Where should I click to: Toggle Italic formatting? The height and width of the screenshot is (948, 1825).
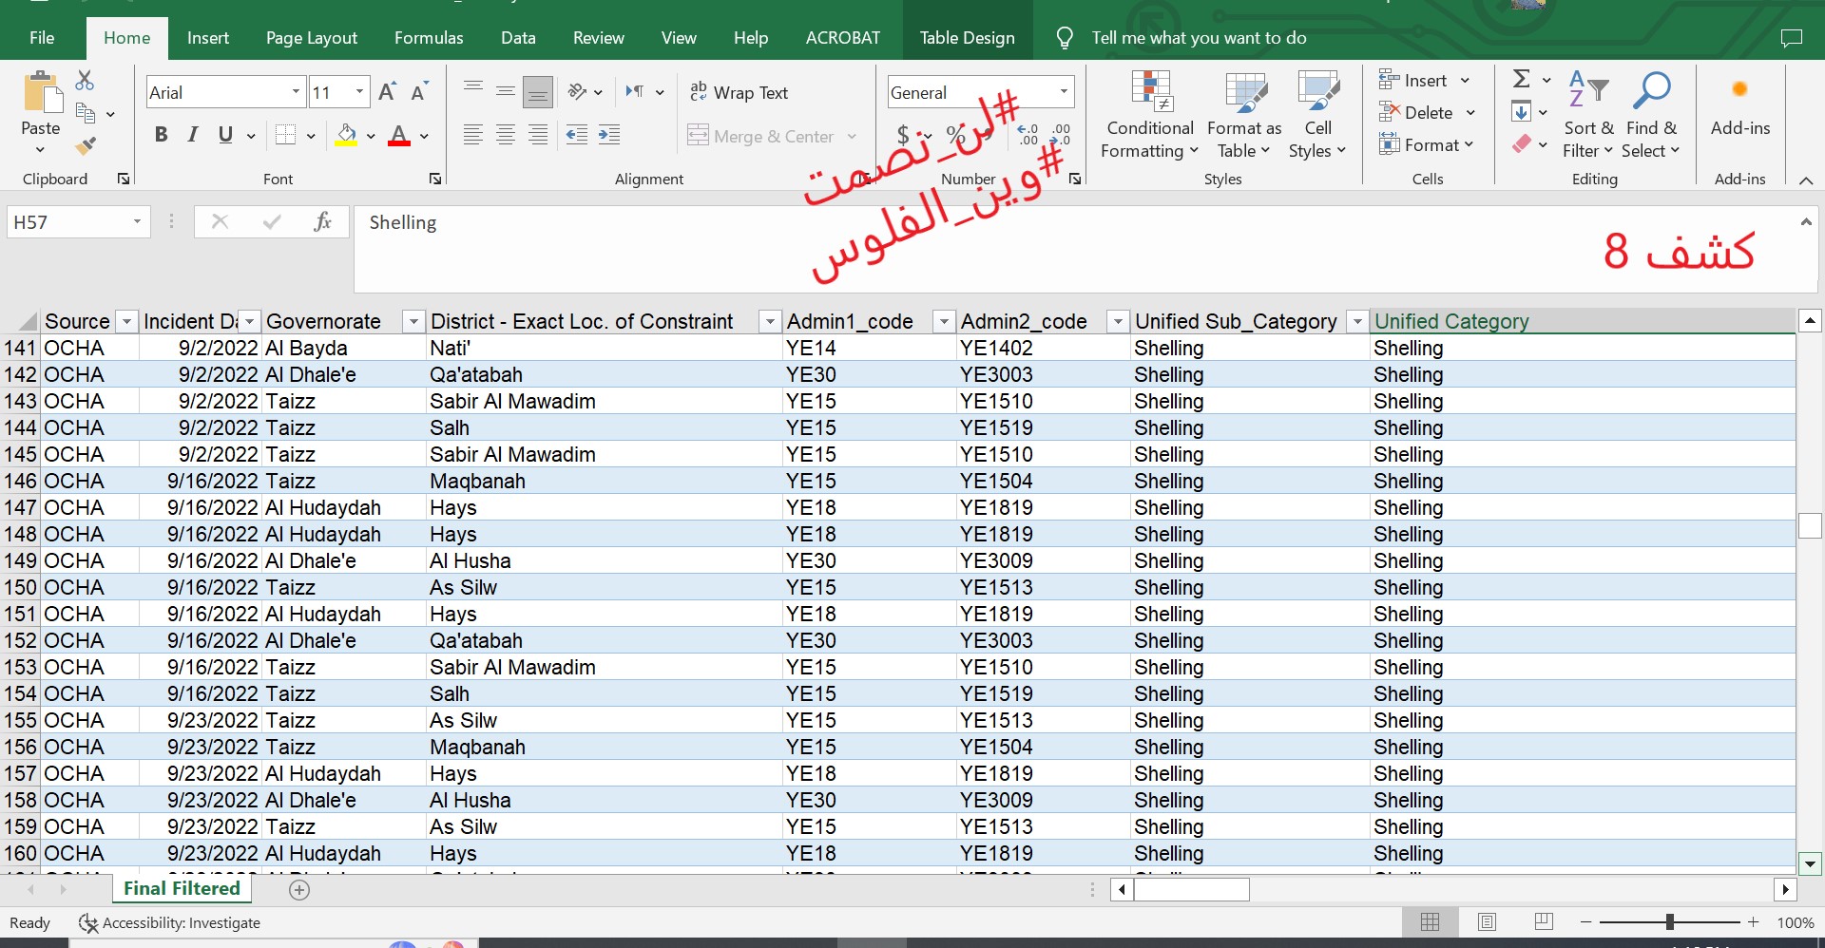[x=193, y=135]
